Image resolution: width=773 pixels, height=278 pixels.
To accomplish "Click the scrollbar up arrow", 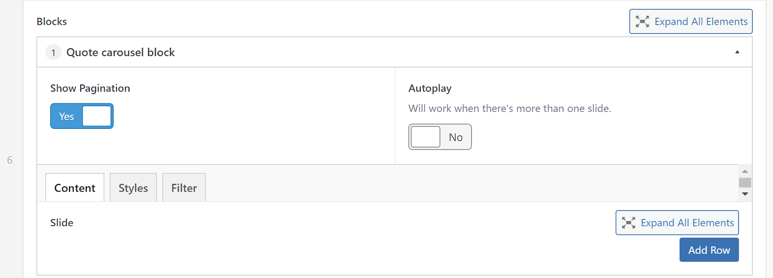I will click(745, 171).
